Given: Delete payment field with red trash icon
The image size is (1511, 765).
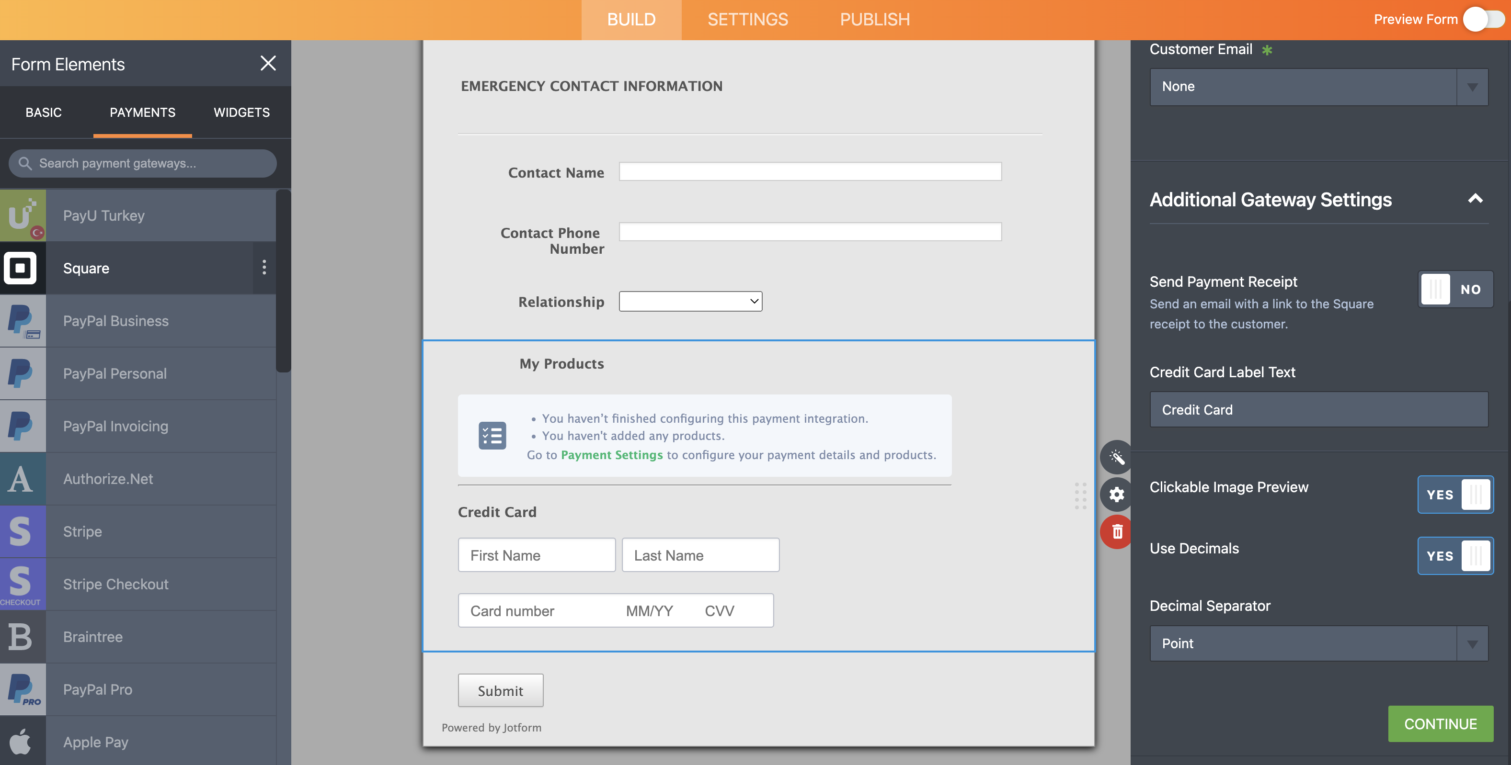Looking at the screenshot, I should pos(1116,531).
